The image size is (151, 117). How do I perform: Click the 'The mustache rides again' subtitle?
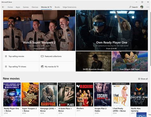click(39, 46)
